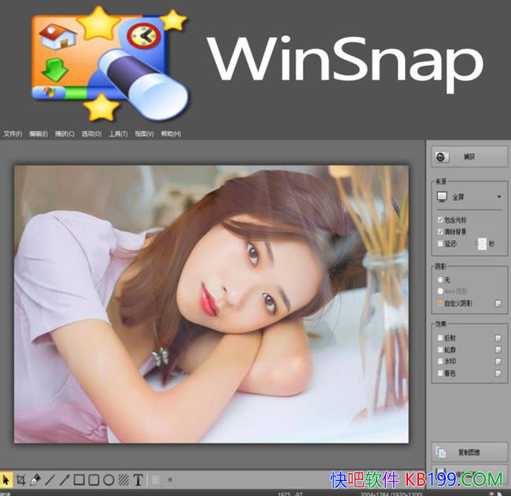This screenshot has width=511, height=496.
Task: Open outline (轮廓) effect settings icon
Action: pos(498,350)
